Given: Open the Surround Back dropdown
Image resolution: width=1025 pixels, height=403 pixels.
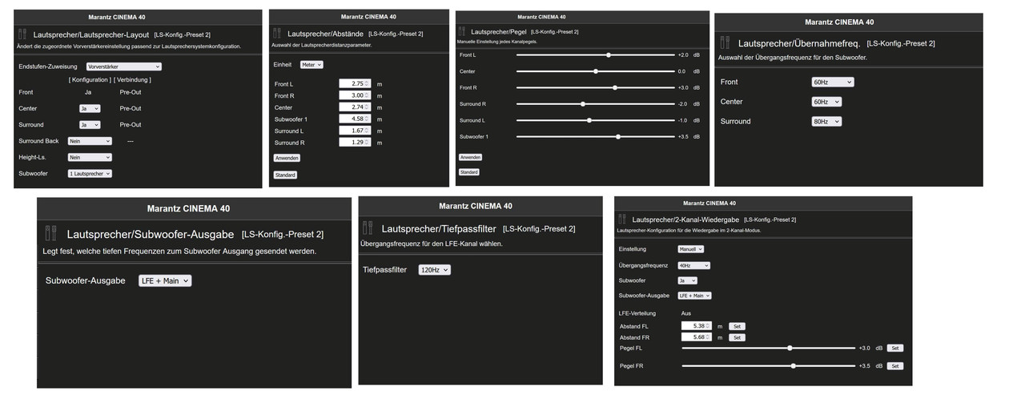Looking at the screenshot, I should (x=90, y=141).
